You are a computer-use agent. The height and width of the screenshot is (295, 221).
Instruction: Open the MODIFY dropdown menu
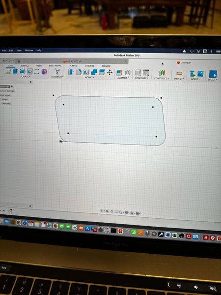click(89, 77)
